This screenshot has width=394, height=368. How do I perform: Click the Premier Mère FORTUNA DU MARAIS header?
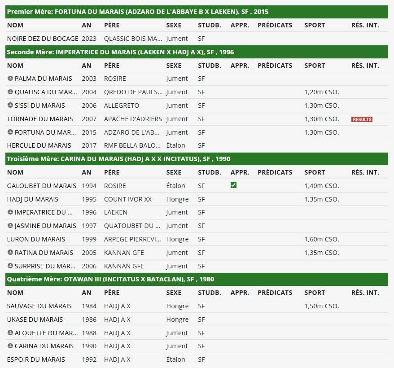(197, 12)
